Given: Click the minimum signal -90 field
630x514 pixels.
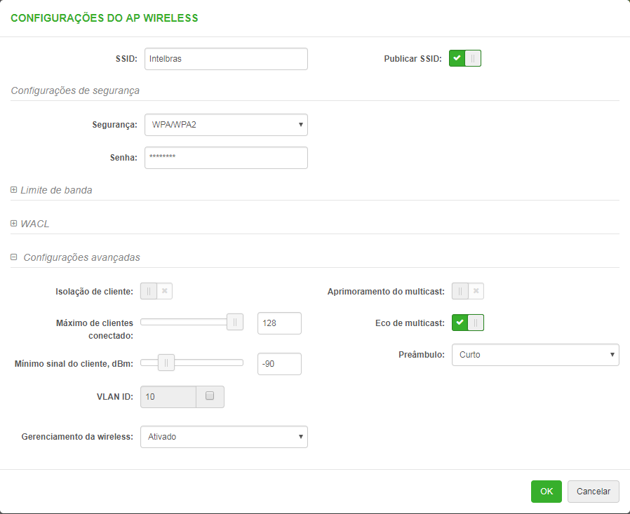Looking at the screenshot, I should click(279, 364).
